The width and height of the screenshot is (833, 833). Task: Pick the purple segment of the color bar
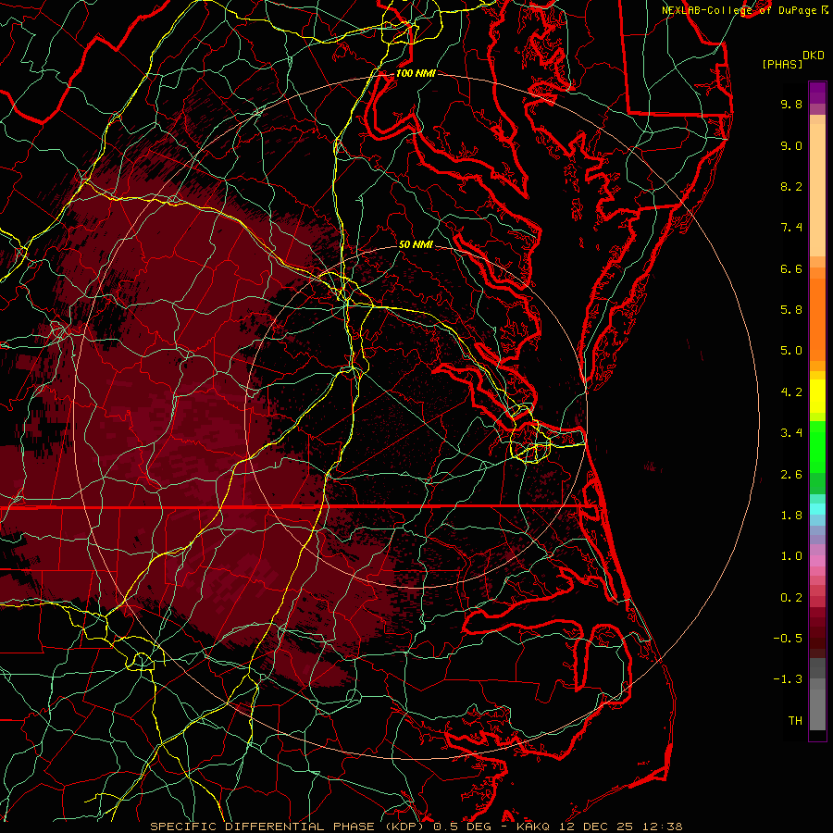click(817, 93)
